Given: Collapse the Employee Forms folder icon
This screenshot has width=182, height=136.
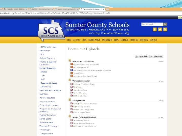Looking at the screenshot, I should pos(70,99).
